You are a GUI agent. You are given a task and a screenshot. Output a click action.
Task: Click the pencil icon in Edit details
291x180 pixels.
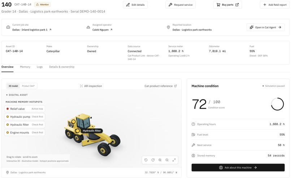(x=128, y=5)
